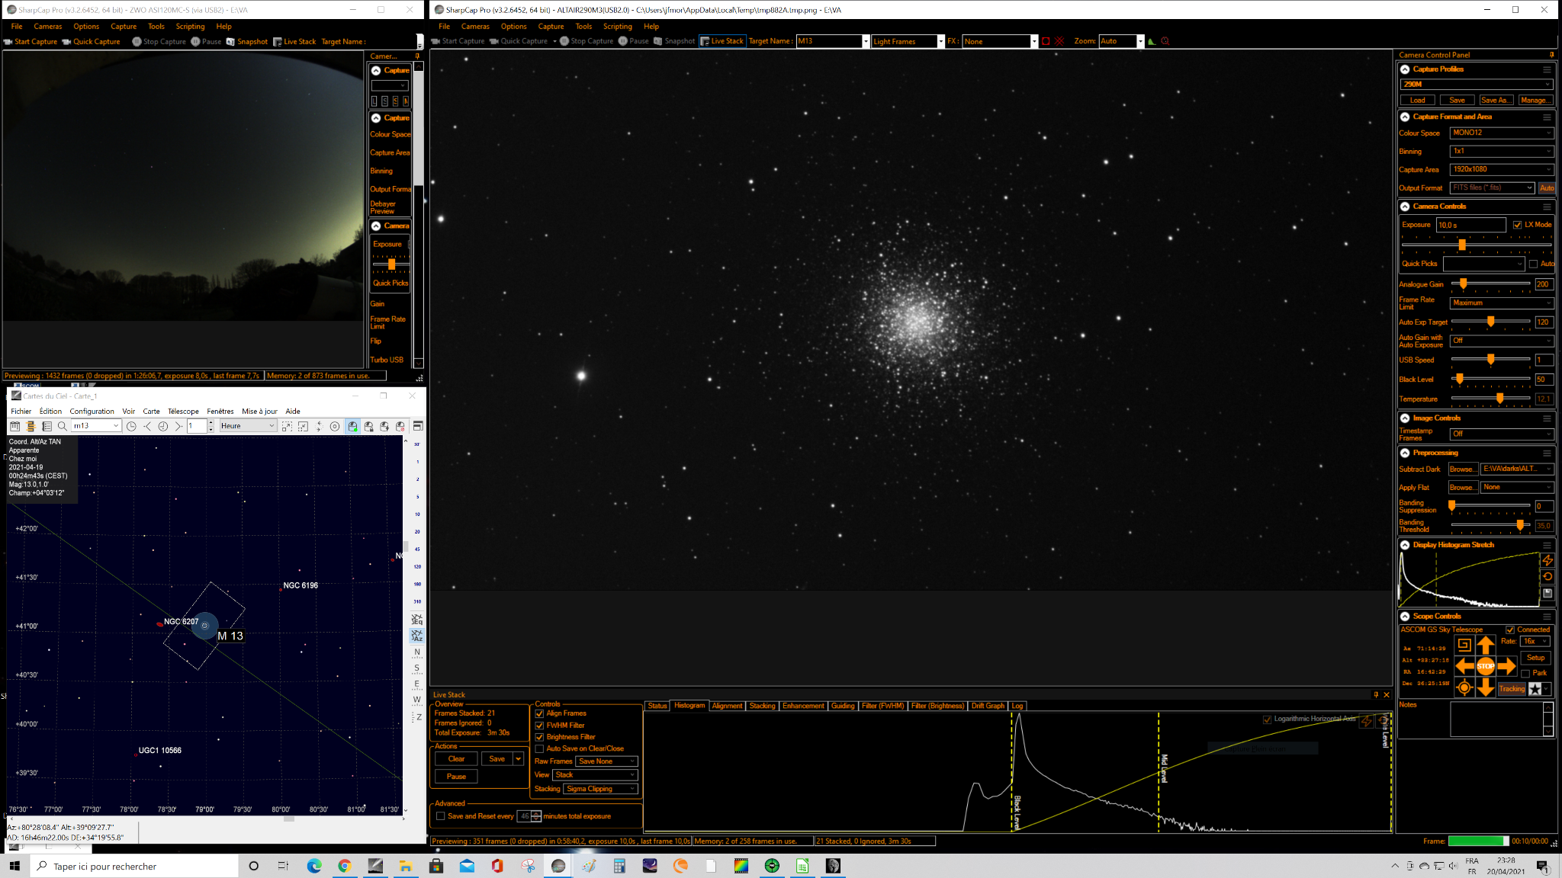
Task: Click the Start Capture button in the ZWO ASI120MC-S window
Action: pyautogui.click(x=31, y=41)
